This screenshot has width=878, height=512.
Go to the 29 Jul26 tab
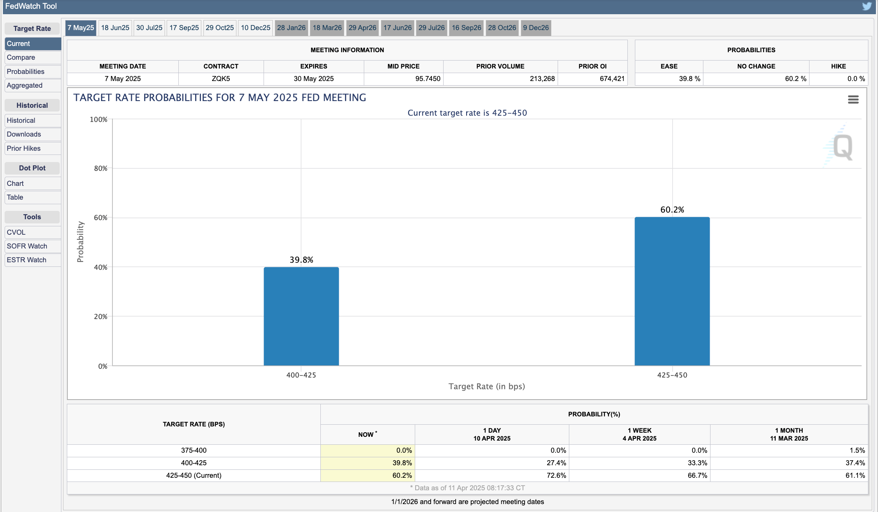point(432,28)
